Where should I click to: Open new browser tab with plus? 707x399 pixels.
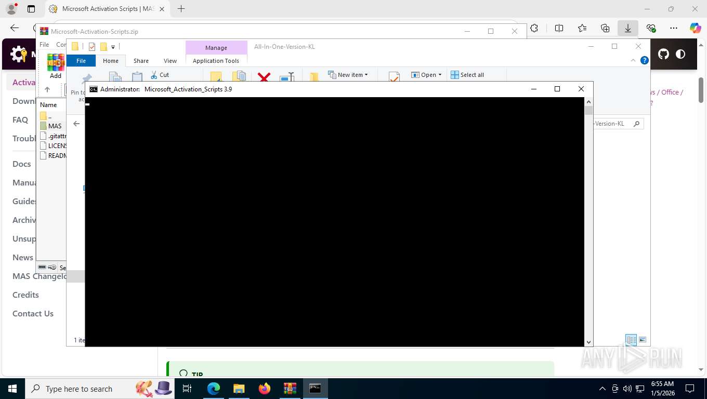[181, 9]
